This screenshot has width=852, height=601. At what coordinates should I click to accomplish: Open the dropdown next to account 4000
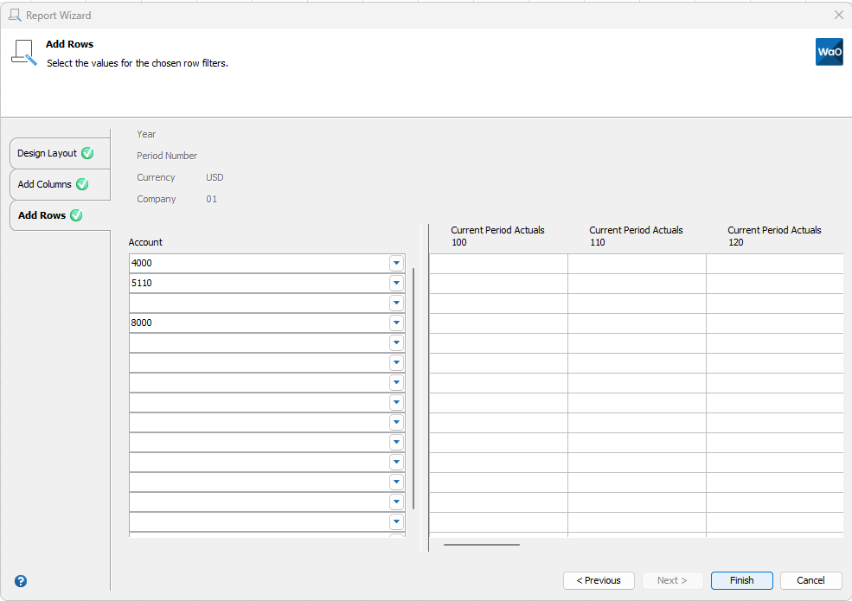coord(396,263)
